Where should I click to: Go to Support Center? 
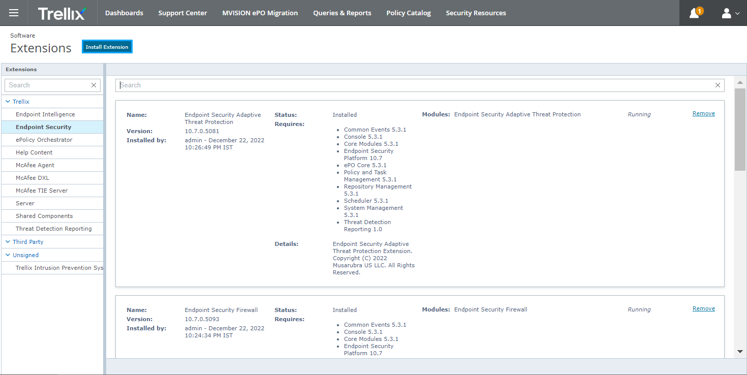tap(182, 13)
